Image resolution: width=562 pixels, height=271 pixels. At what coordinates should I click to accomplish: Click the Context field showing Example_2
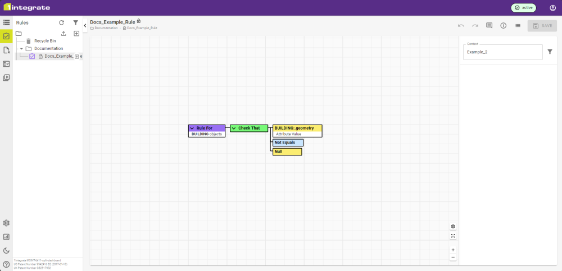pos(502,52)
